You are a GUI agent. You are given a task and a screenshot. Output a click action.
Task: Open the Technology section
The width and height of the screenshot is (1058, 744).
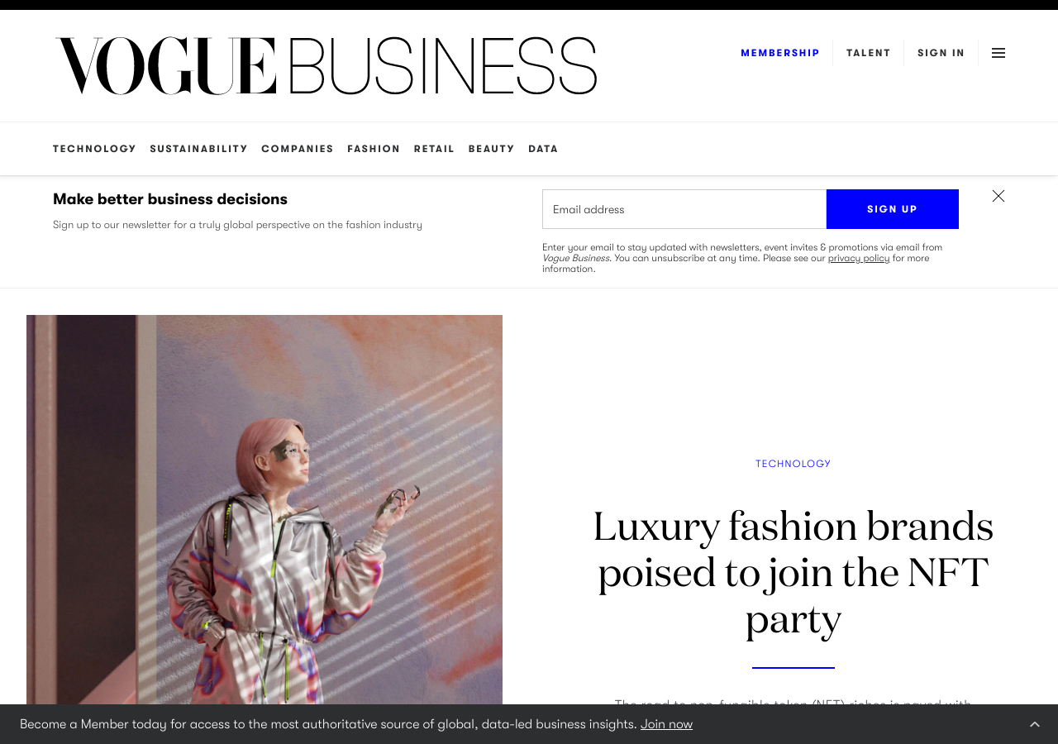pos(94,149)
